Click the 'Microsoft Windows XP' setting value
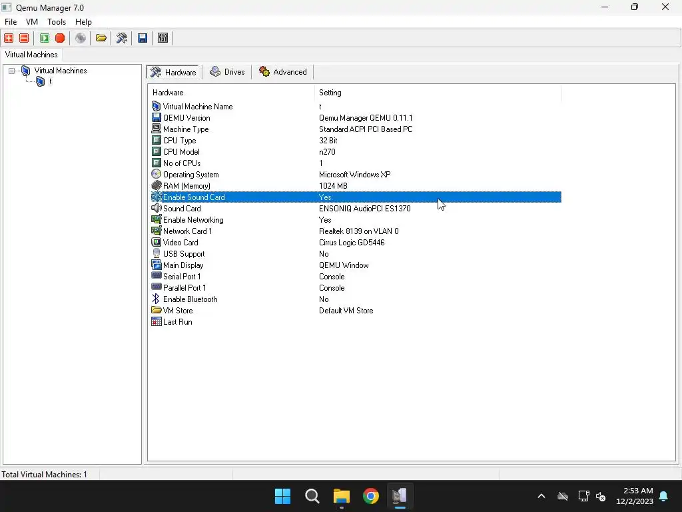Viewport: 682px width, 512px height. pos(354,175)
